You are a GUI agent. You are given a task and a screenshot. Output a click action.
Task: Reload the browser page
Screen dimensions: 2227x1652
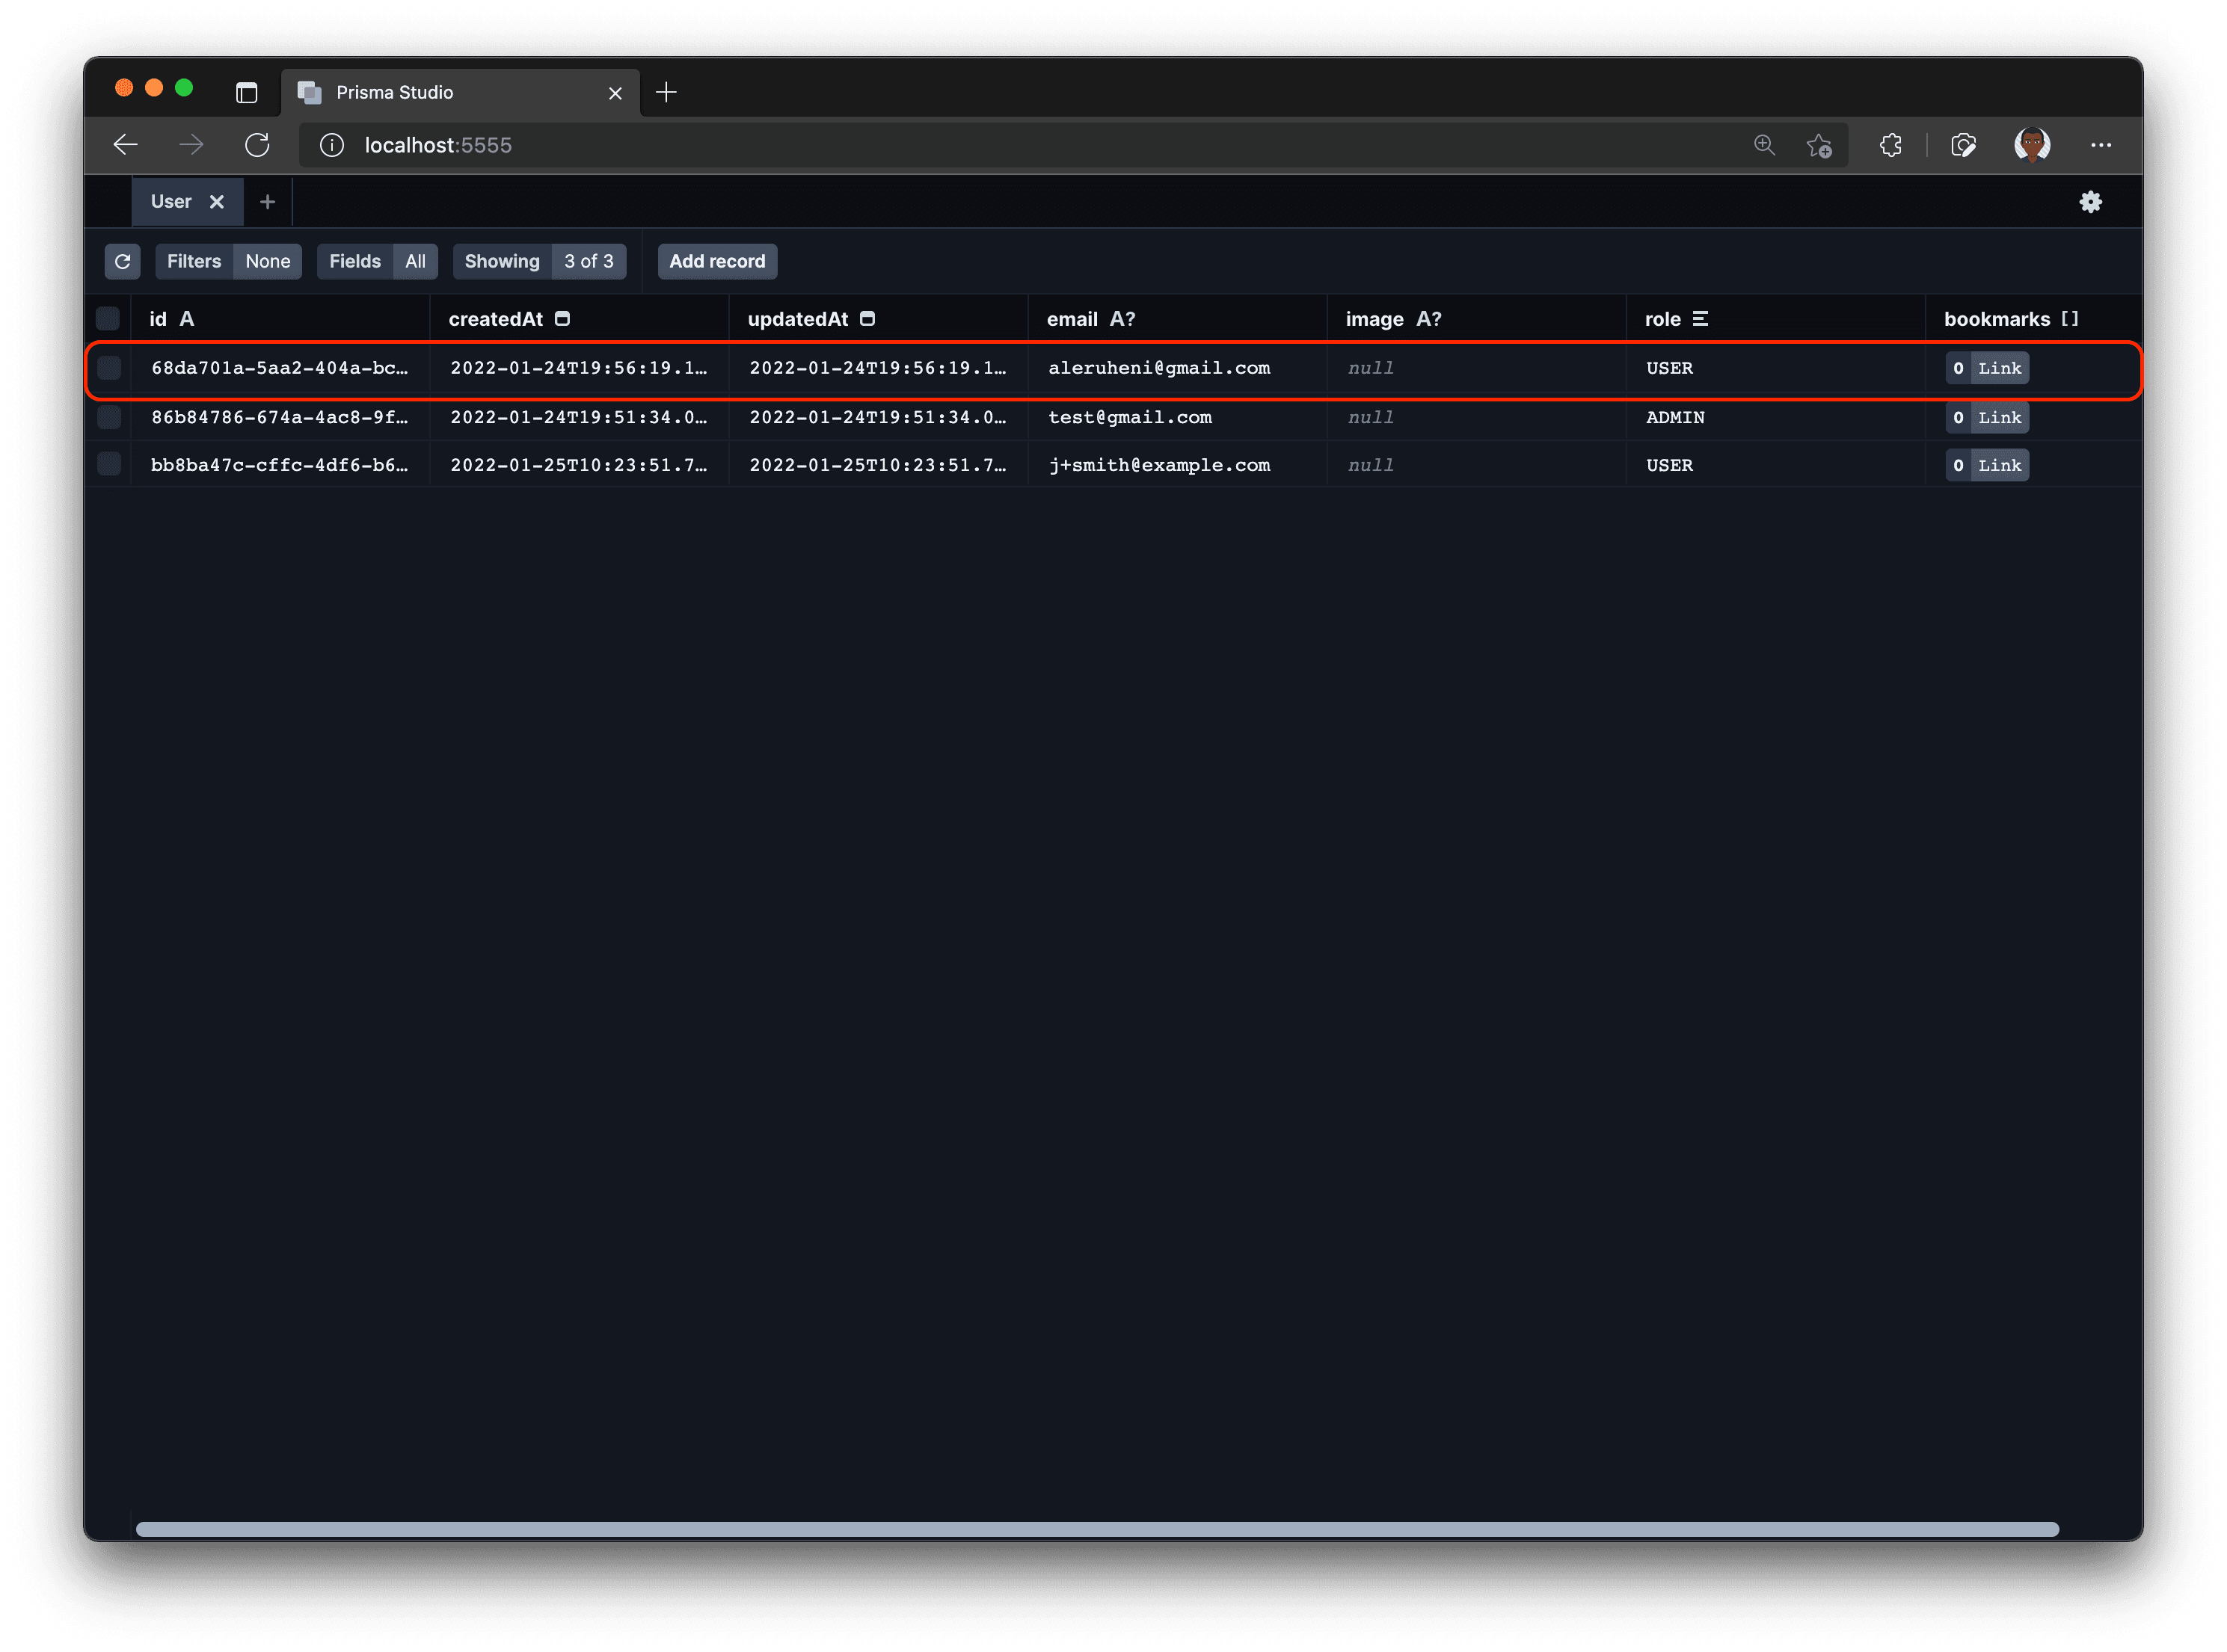(x=257, y=145)
